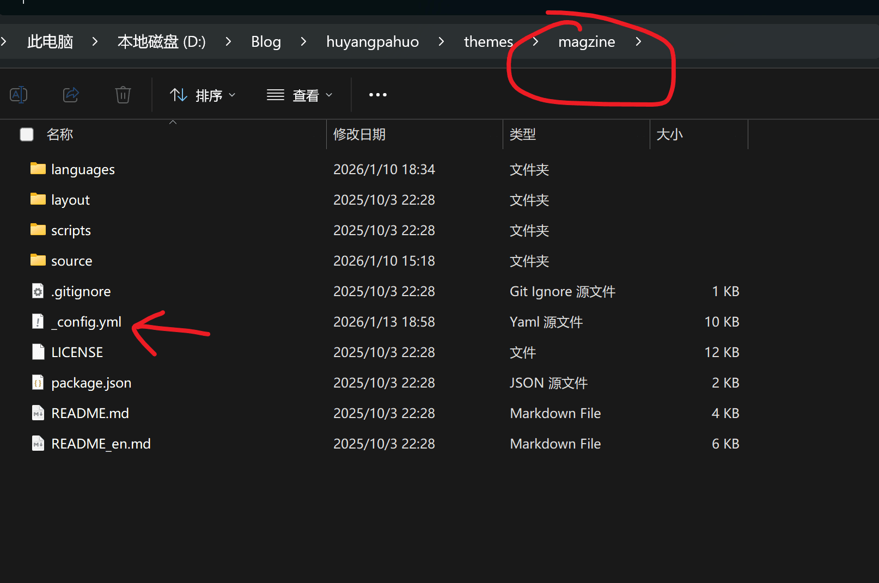Screen dimensions: 879x583
Task: Expand the chevron after themes breadcrumb
Action: [535, 41]
